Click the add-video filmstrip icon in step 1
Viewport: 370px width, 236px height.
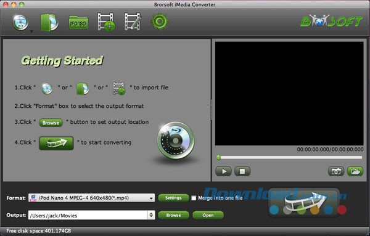119,88
